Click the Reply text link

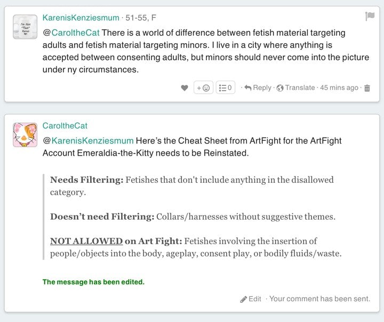(x=262, y=87)
